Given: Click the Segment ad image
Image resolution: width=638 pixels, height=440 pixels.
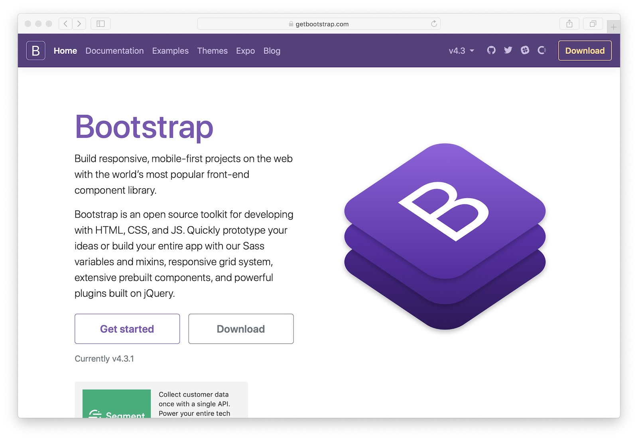Looking at the screenshot, I should 116,404.
